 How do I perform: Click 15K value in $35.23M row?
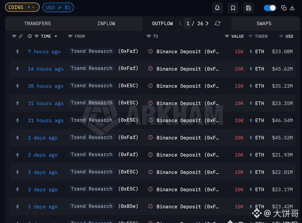[x=239, y=86]
